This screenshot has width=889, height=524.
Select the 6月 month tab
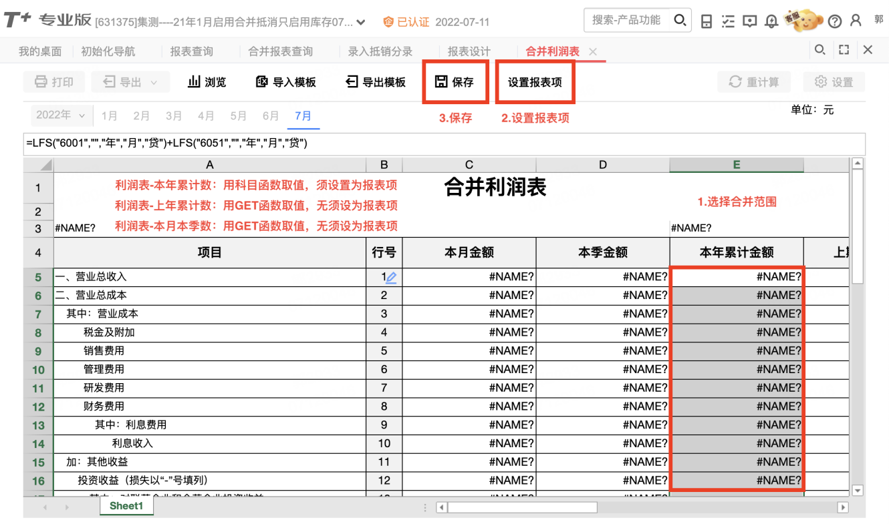[x=271, y=116]
